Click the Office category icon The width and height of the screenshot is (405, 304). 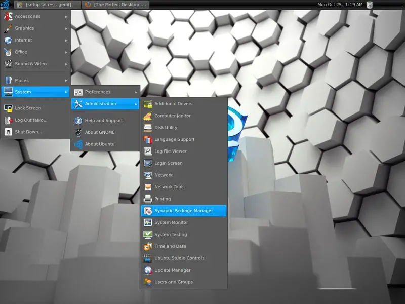pos(8,52)
